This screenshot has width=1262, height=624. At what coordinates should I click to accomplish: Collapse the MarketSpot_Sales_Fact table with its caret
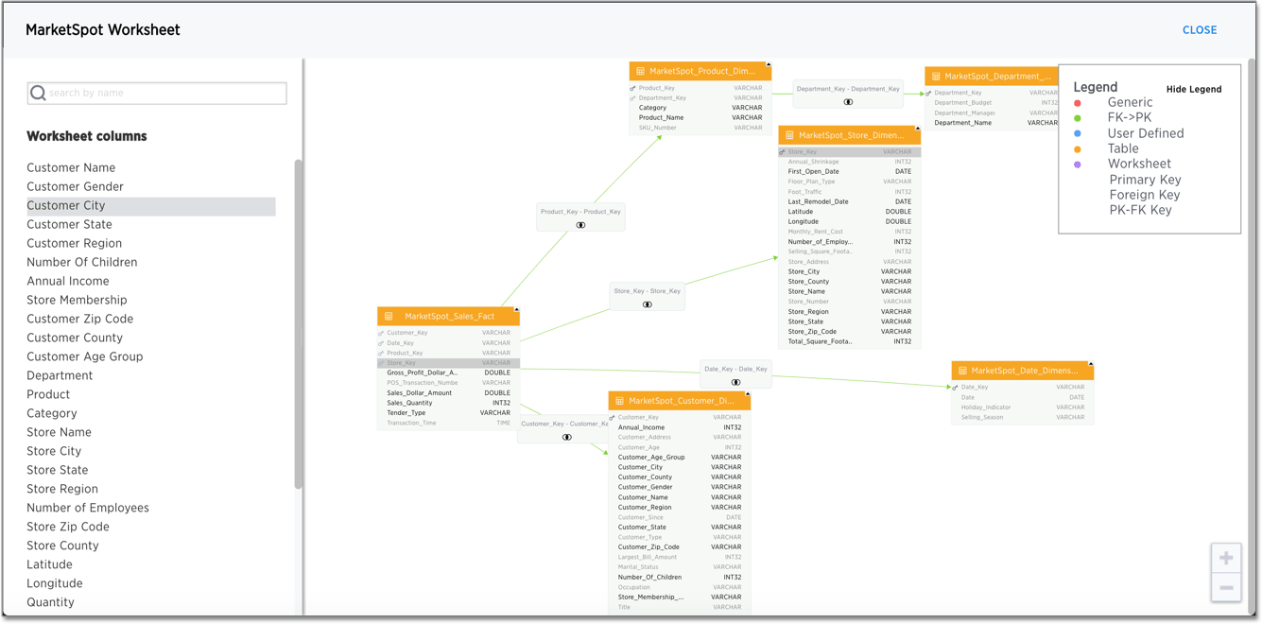pos(516,308)
